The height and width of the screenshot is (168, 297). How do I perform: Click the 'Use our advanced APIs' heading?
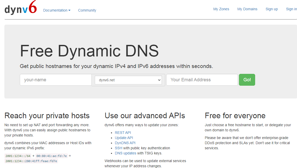pyautogui.click(x=145, y=116)
